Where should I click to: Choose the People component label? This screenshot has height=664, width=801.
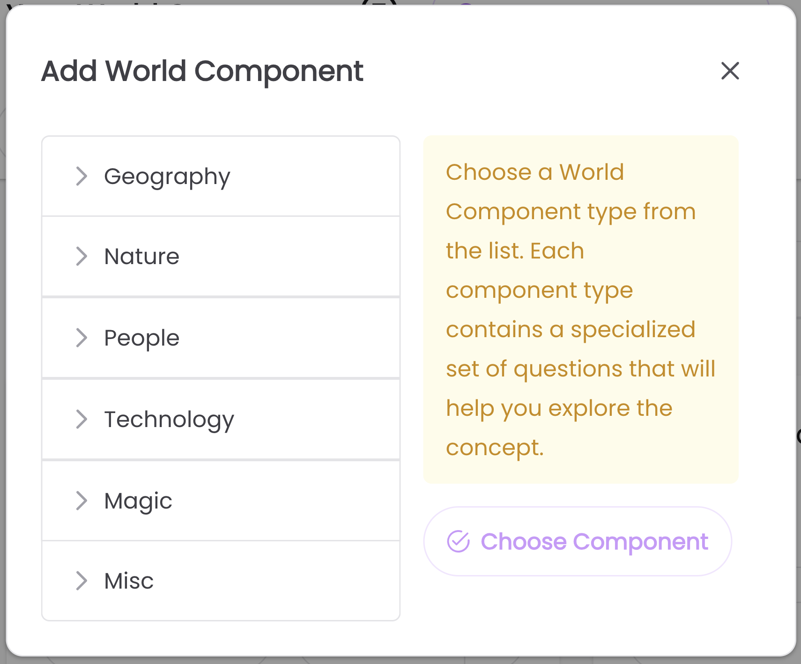click(x=141, y=338)
